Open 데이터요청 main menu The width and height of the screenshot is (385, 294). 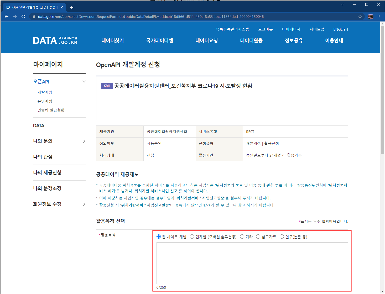(x=207, y=40)
